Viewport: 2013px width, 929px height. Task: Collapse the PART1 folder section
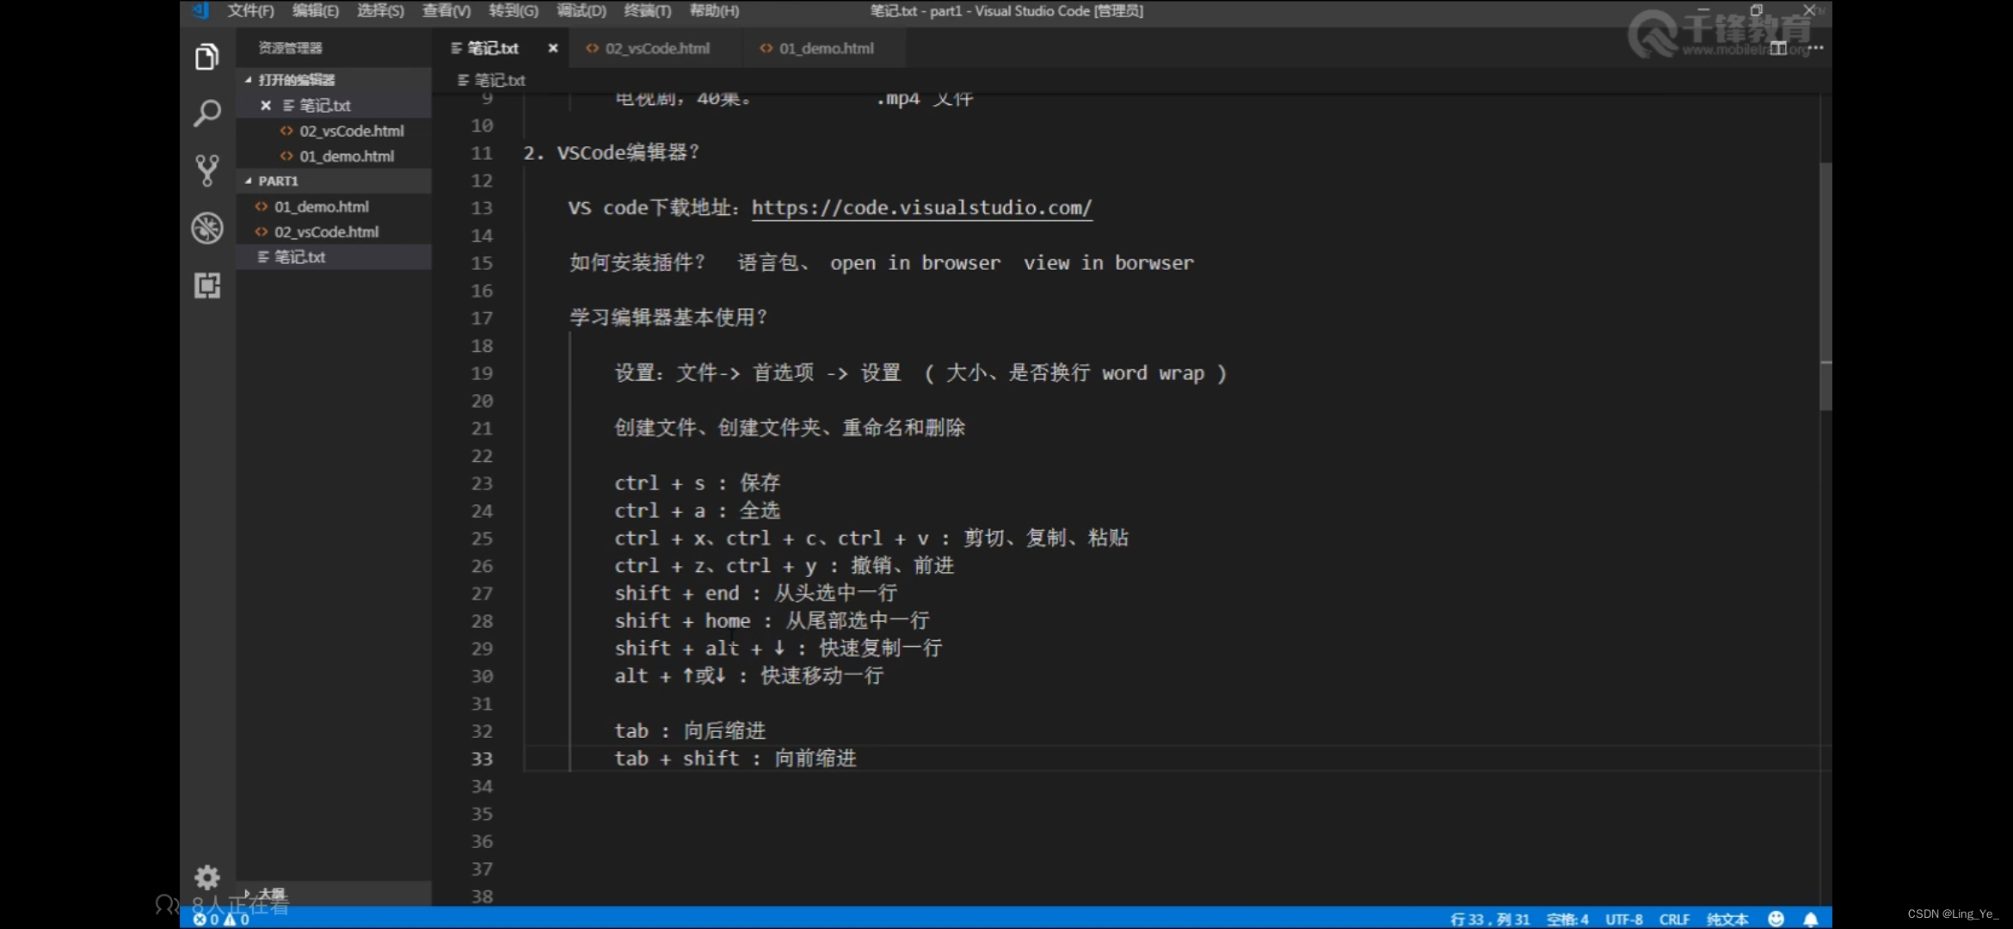tap(277, 181)
